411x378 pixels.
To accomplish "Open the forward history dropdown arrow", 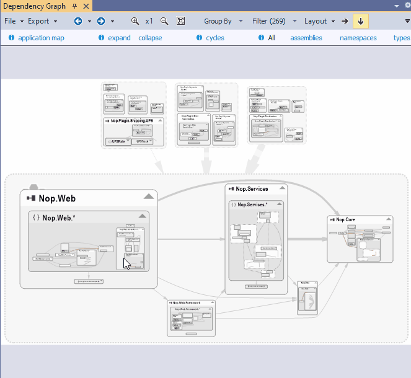I will pos(112,21).
